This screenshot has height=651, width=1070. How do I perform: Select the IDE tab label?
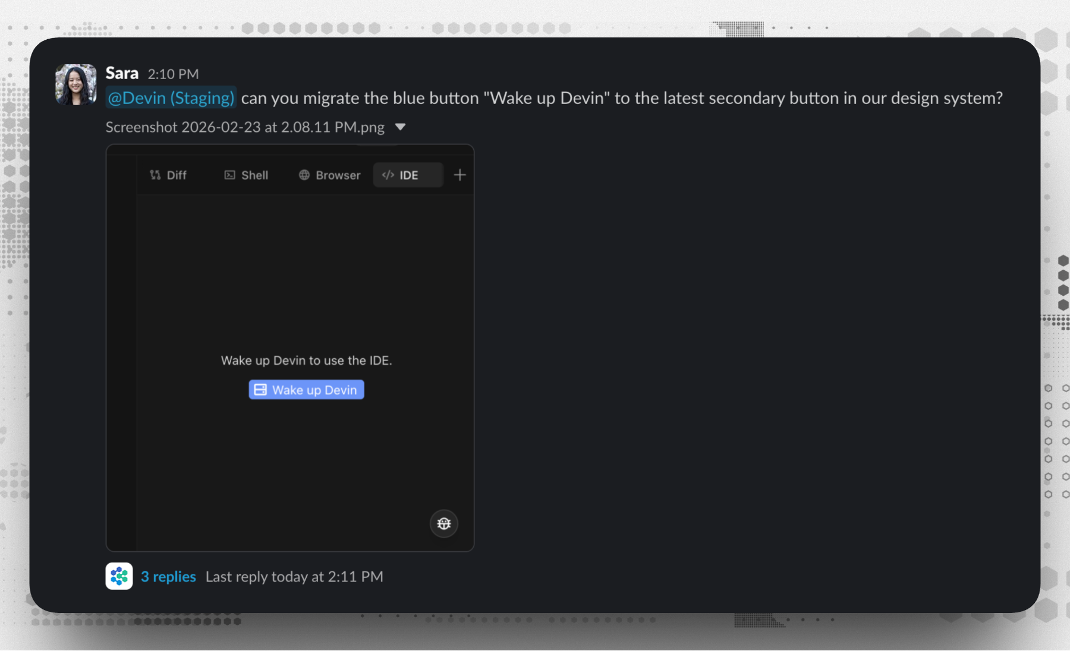[x=409, y=175]
